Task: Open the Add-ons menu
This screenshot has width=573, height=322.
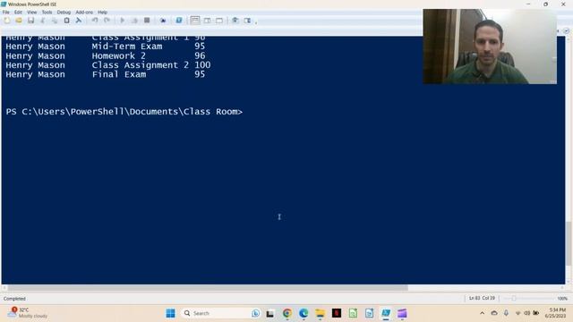Action: pos(84,12)
